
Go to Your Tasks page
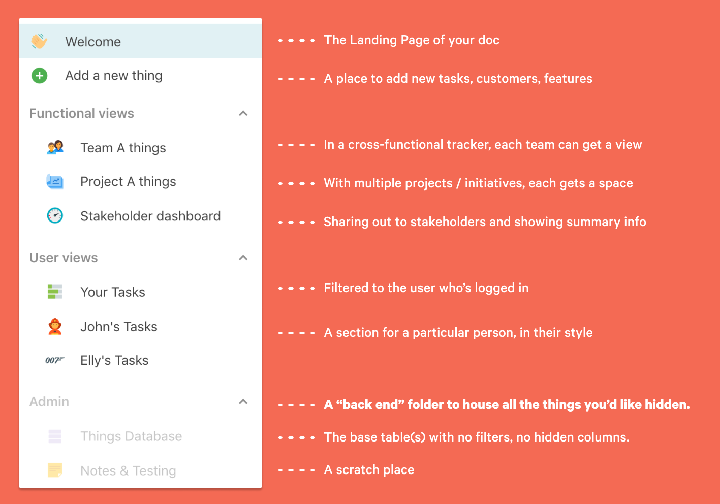113,292
